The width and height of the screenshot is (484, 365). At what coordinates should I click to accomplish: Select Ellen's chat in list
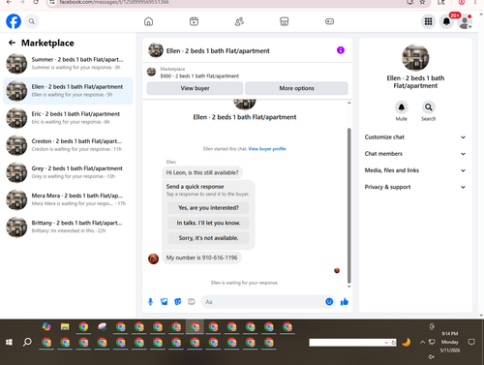tap(68, 91)
